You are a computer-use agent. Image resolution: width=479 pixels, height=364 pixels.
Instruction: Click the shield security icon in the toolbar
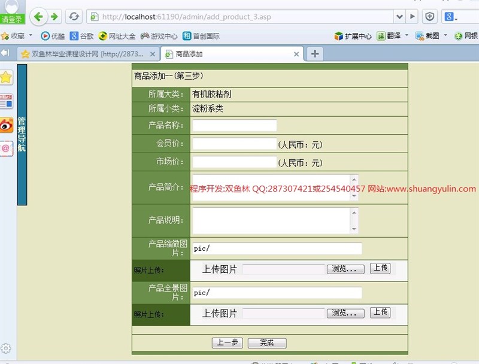429,16
